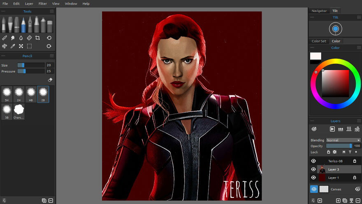Image resolution: width=362 pixels, height=204 pixels.
Task: Open the Tools panel menu
Action: (x=52, y=11)
